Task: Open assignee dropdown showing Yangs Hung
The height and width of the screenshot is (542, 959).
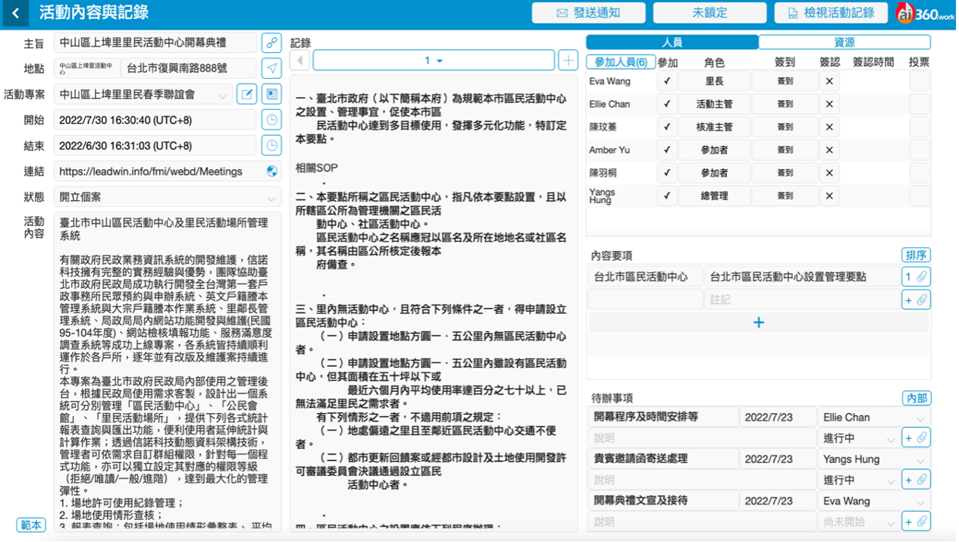Action: (x=873, y=459)
